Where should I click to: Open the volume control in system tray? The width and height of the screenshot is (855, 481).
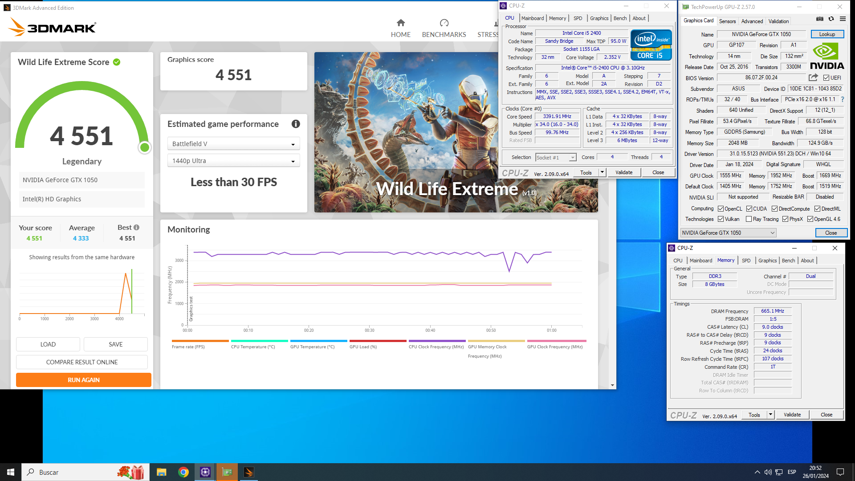click(x=768, y=472)
